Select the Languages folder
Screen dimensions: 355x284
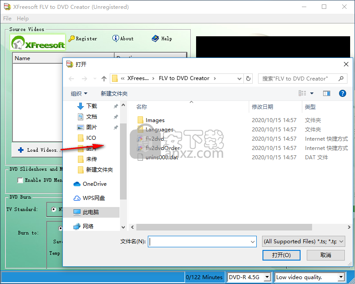[159, 130]
